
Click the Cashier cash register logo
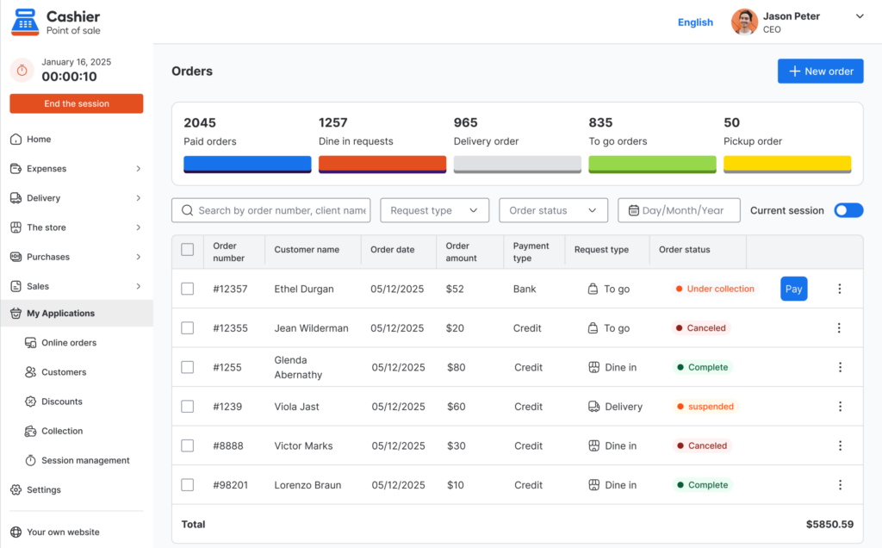pos(25,22)
